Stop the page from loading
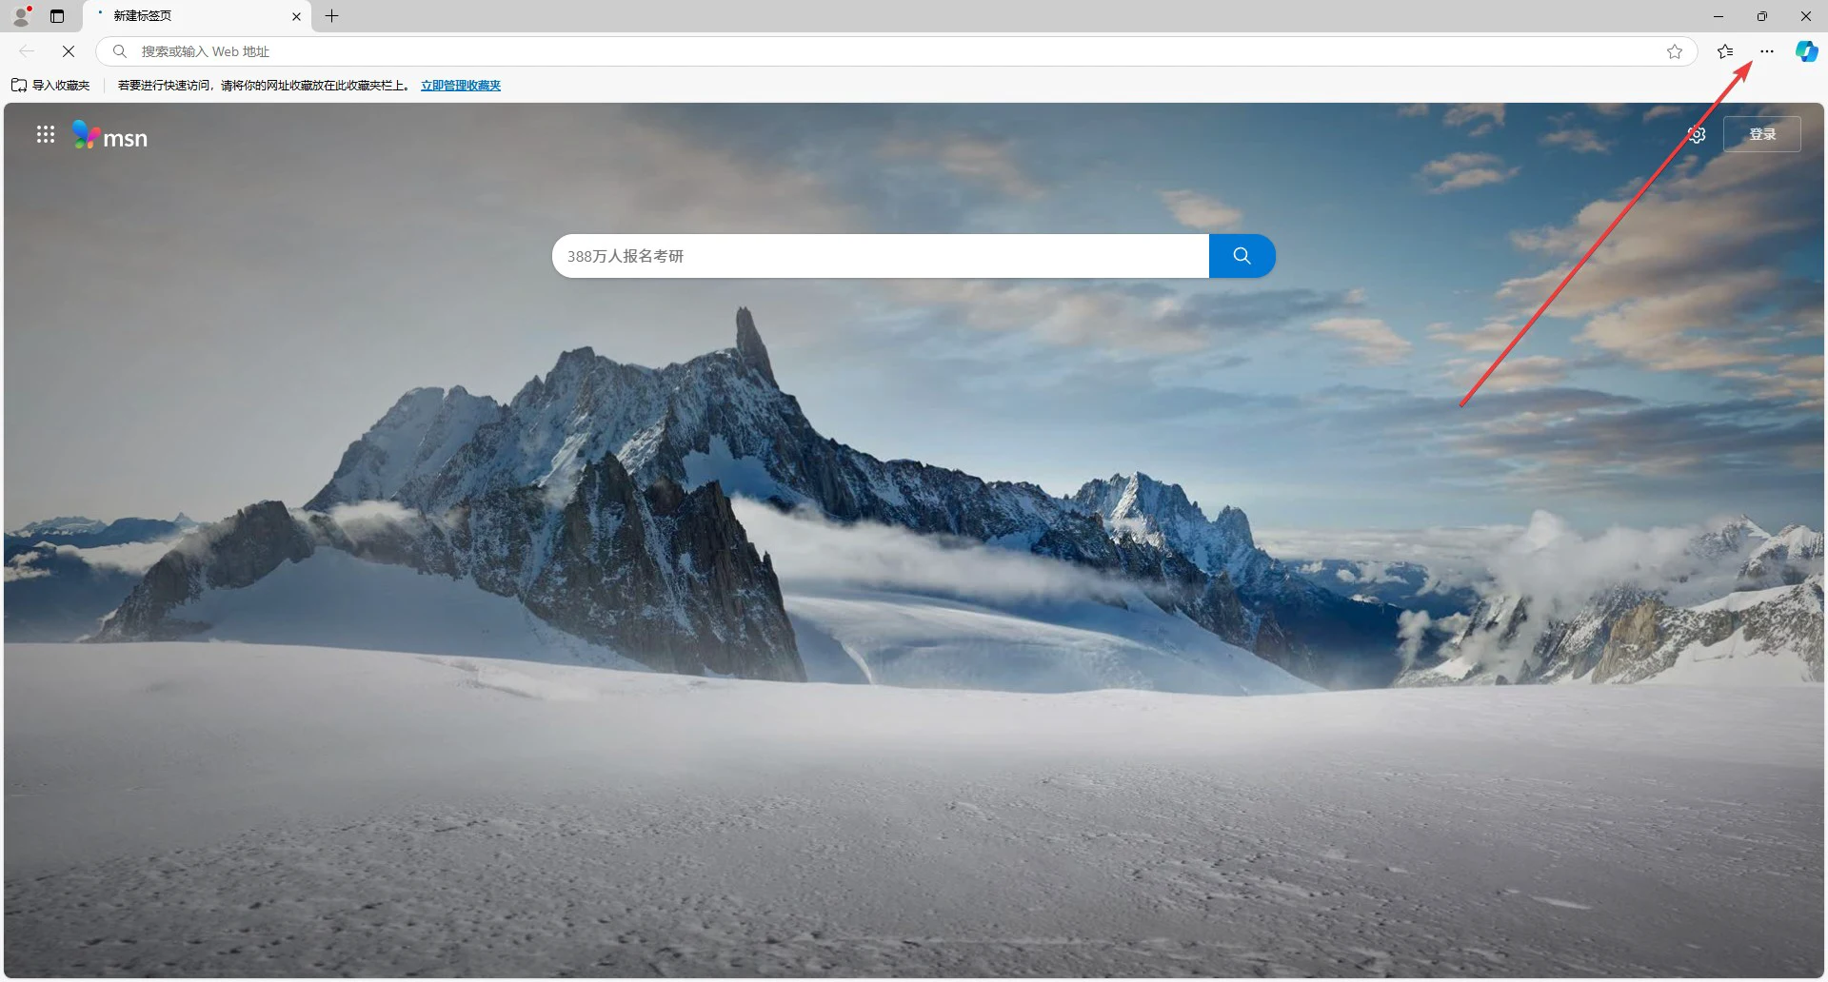This screenshot has height=982, width=1828. click(x=69, y=51)
